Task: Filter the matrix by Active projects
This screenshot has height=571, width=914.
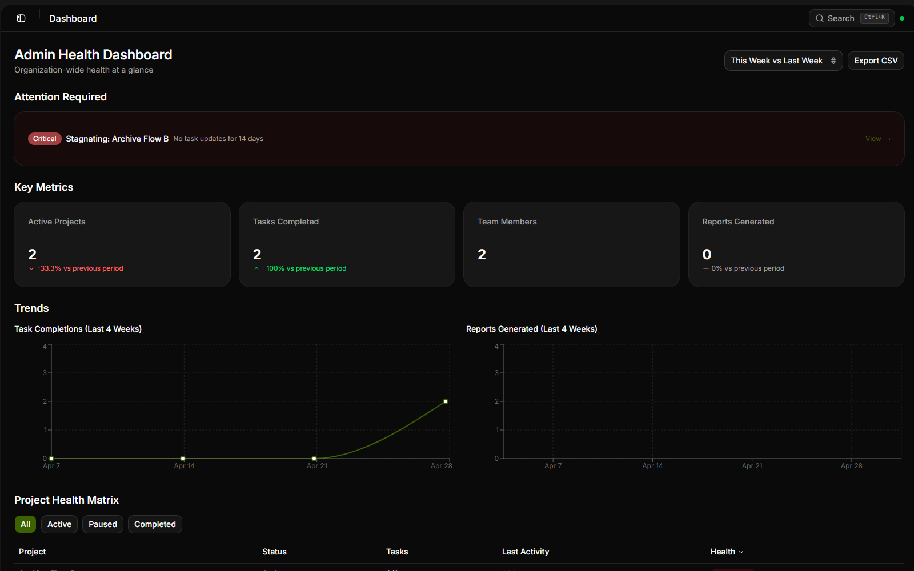Action: click(59, 524)
